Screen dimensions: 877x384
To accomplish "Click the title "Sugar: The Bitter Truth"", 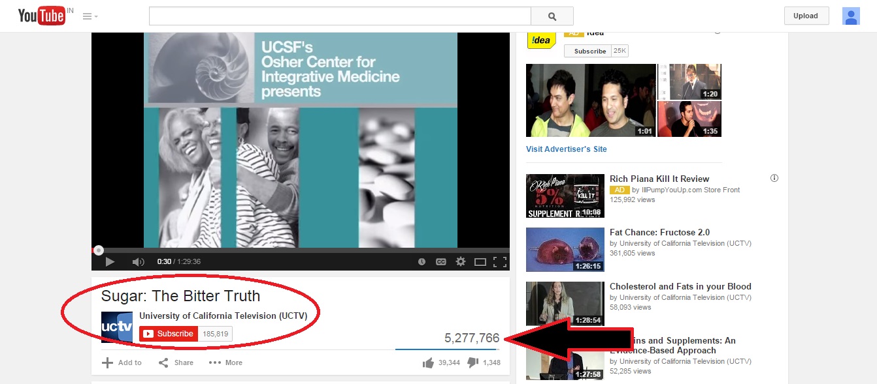I will click(180, 296).
